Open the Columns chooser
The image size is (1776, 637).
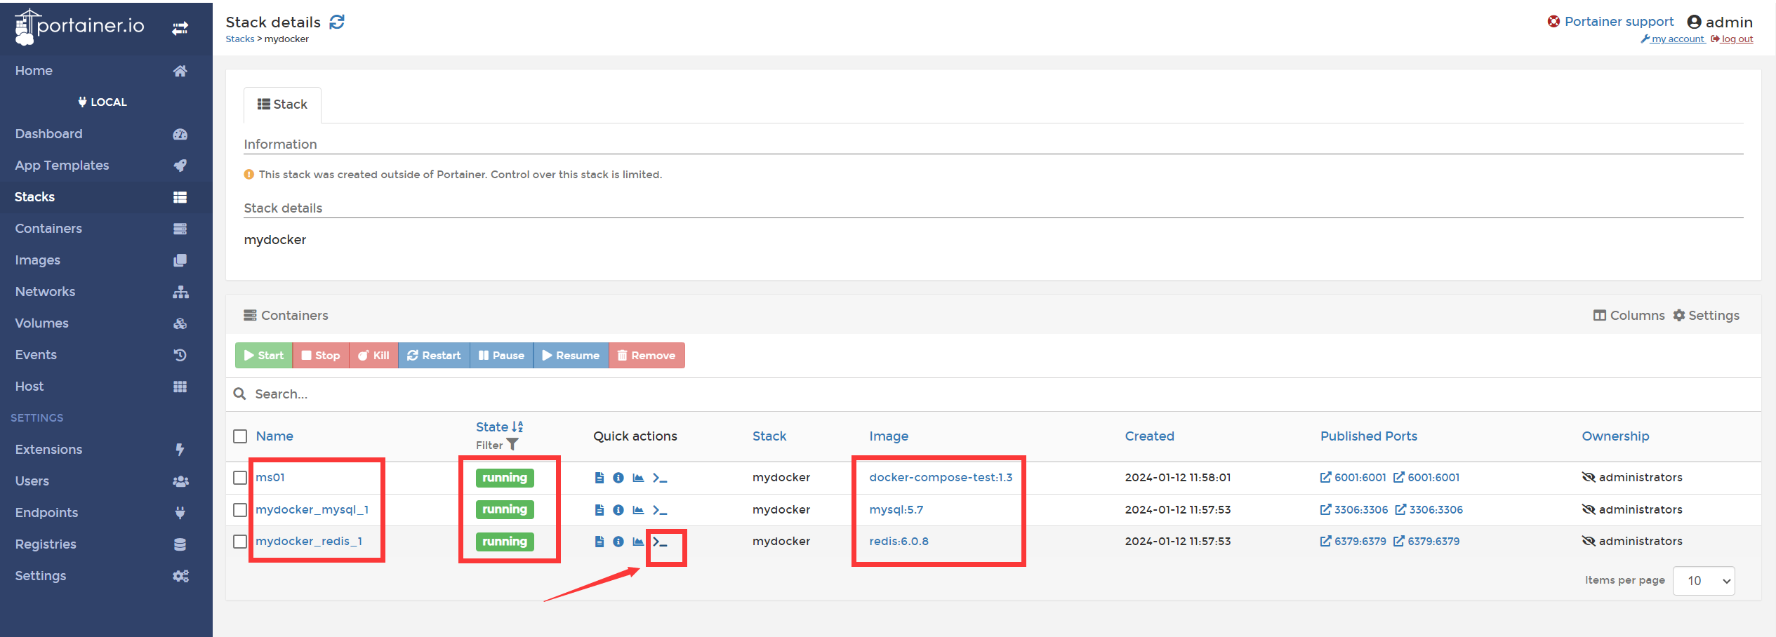[1629, 316]
